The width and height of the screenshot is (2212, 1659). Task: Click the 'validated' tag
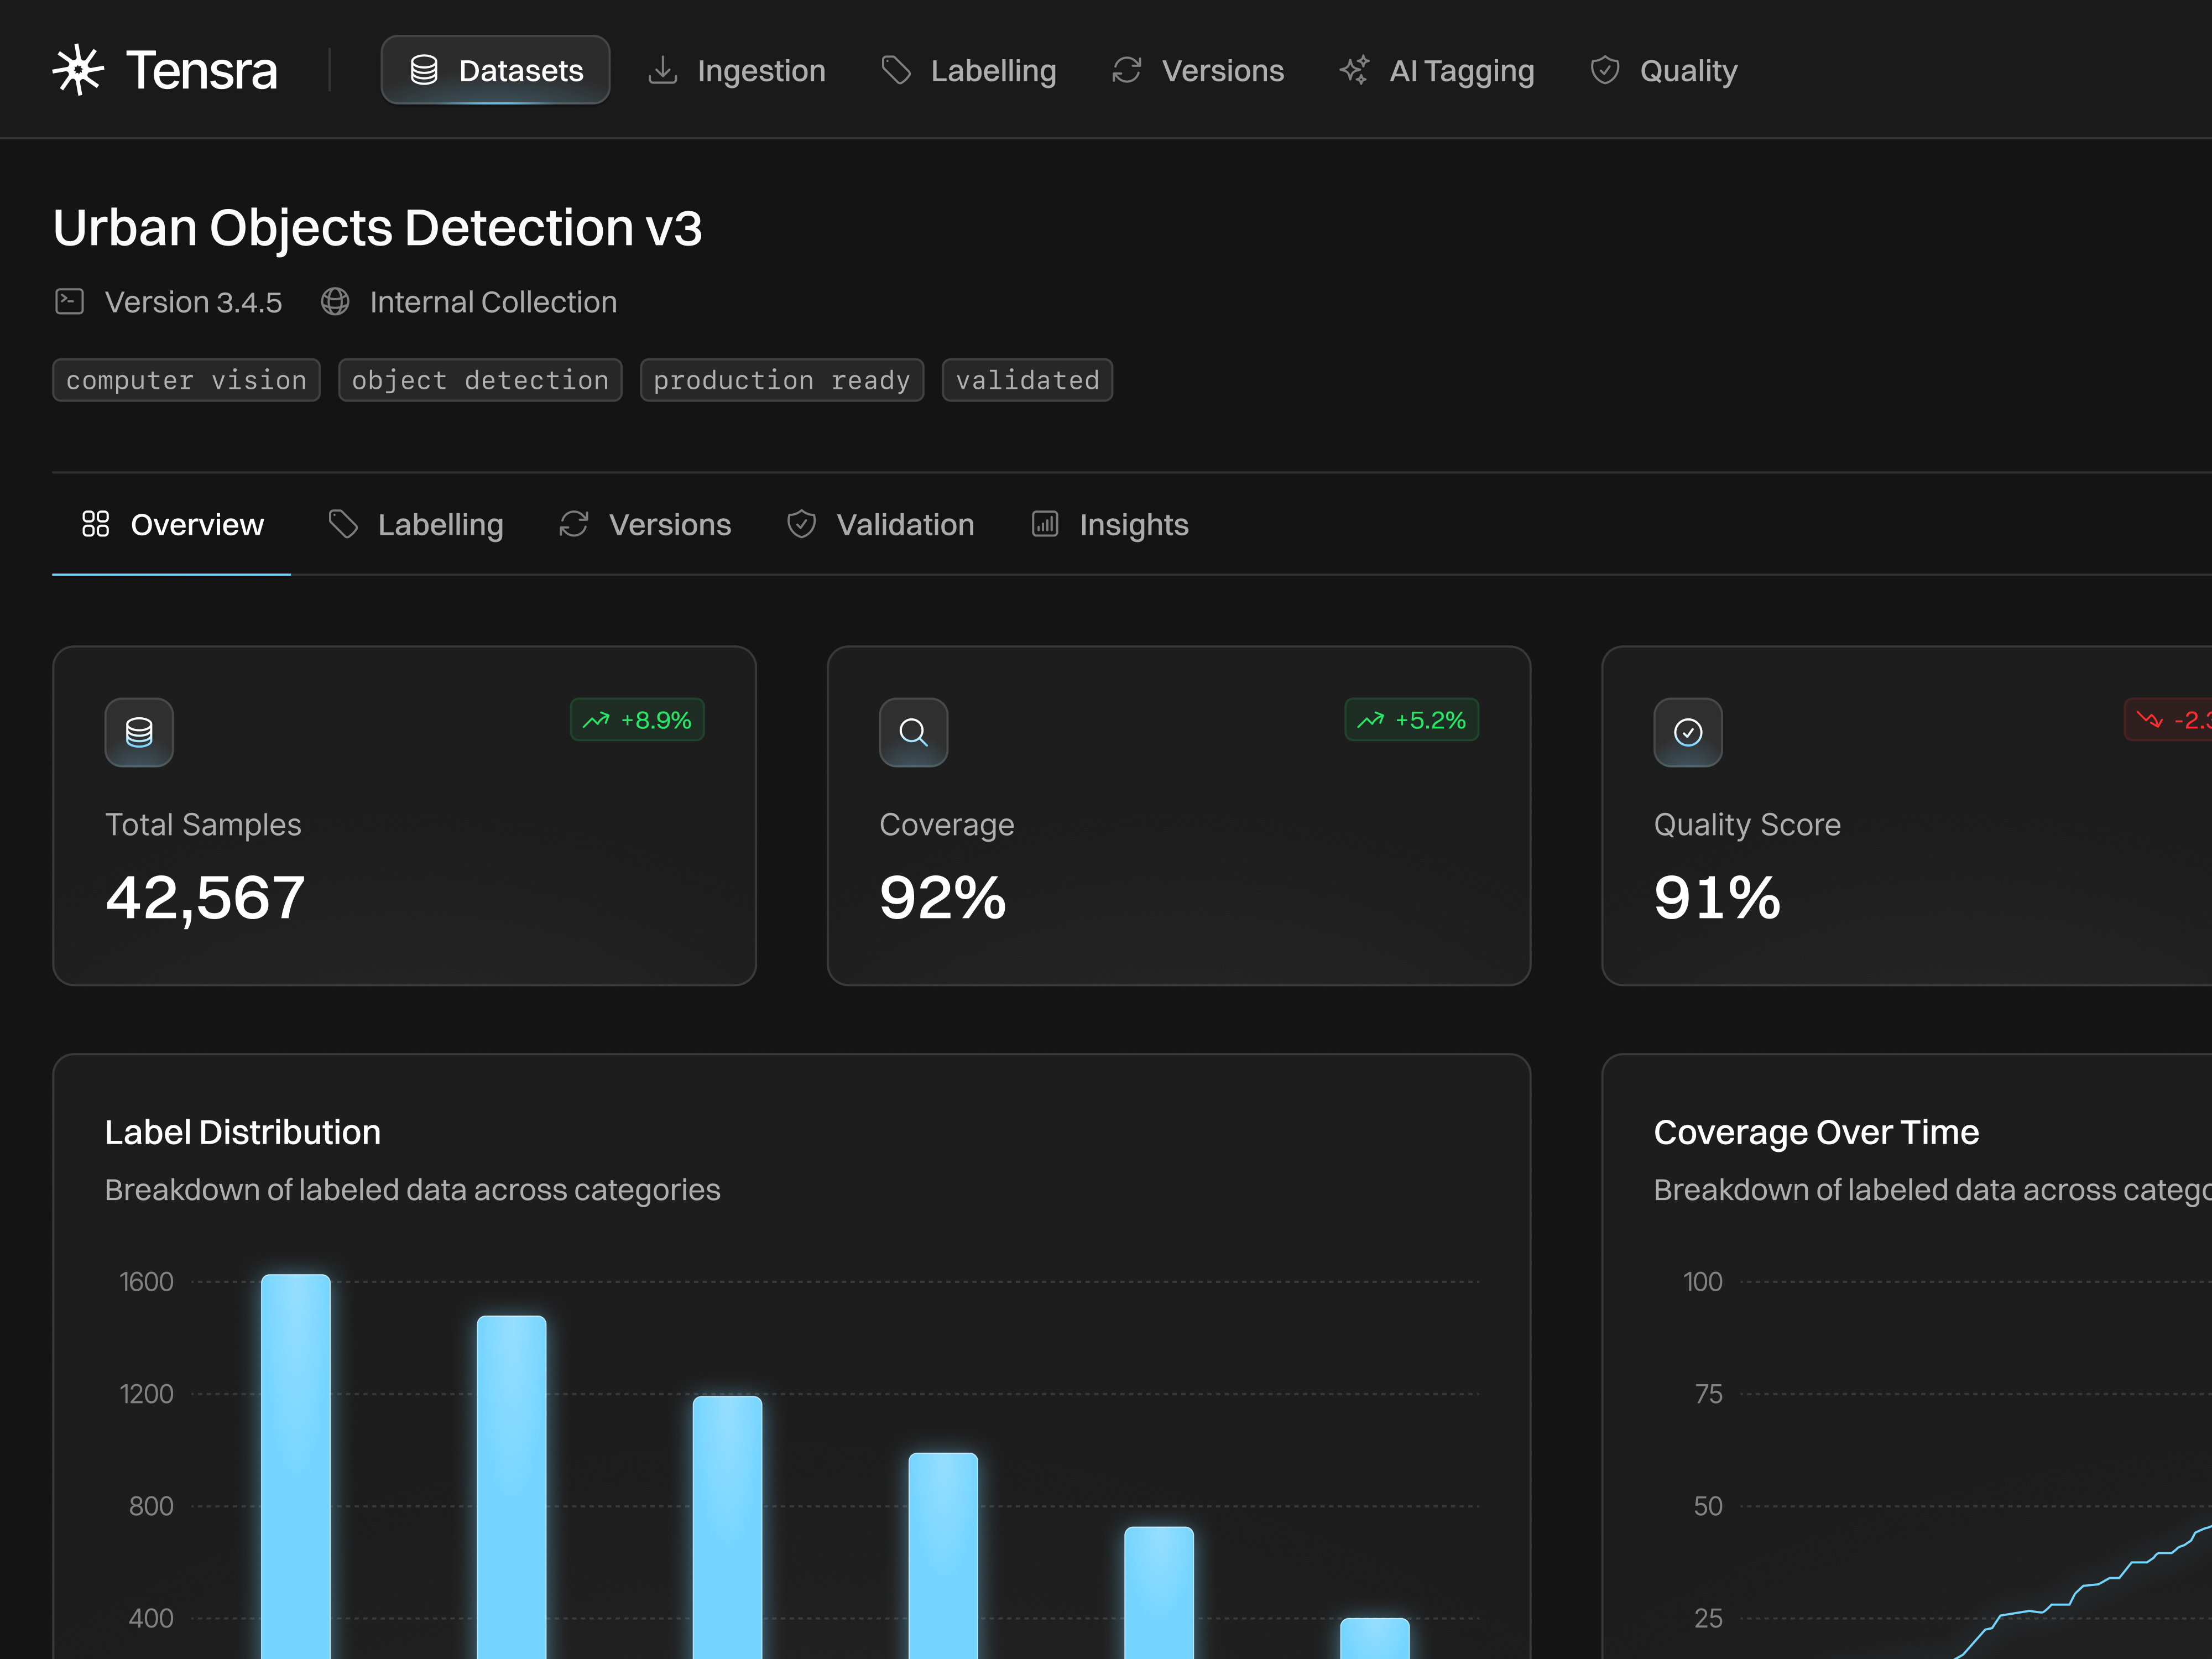[1027, 380]
